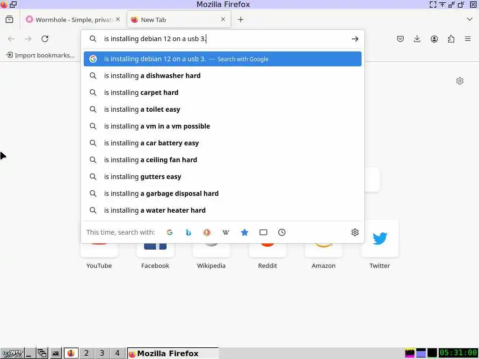Choose suggestion 'carpet hard'
479x359 pixels.
[223, 93]
